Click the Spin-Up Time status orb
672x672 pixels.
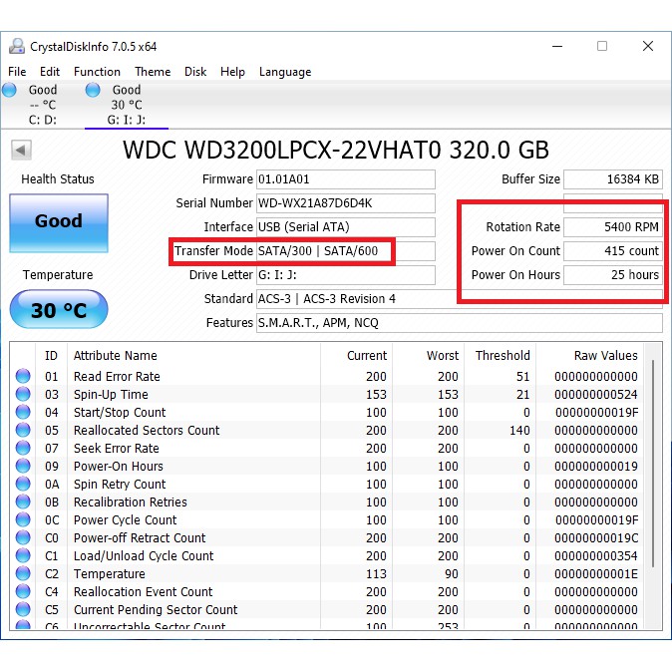tap(23, 395)
